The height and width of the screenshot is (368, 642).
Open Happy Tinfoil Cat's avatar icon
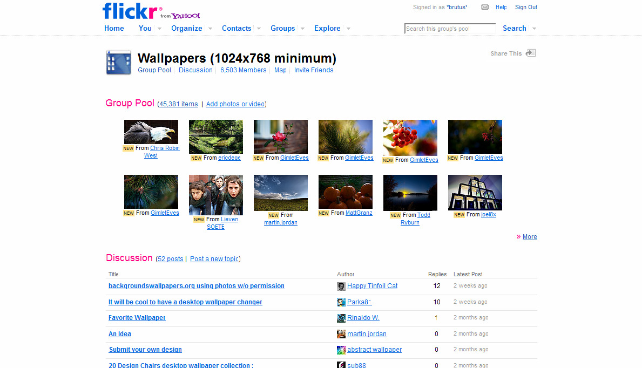(341, 286)
